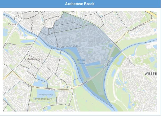
Task: Select the Praets map label
Action: coord(12,24)
